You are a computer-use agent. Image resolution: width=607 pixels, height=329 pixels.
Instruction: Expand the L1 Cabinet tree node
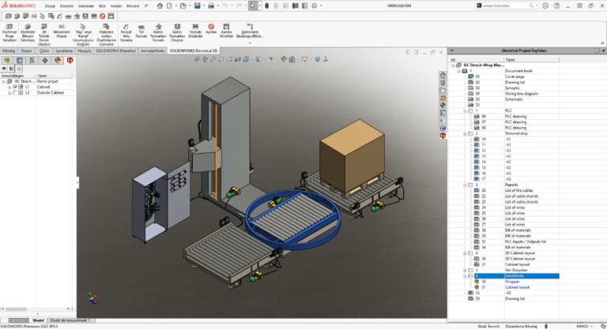(x=9, y=87)
